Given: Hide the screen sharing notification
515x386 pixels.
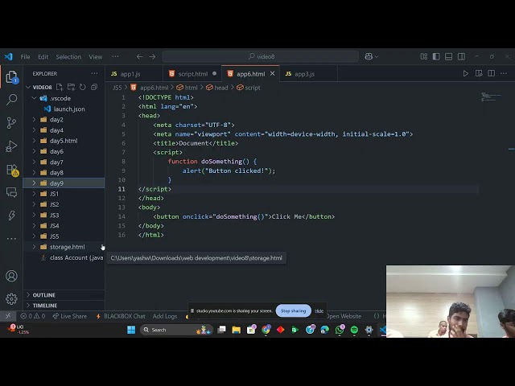Looking at the screenshot, I should (x=319, y=311).
